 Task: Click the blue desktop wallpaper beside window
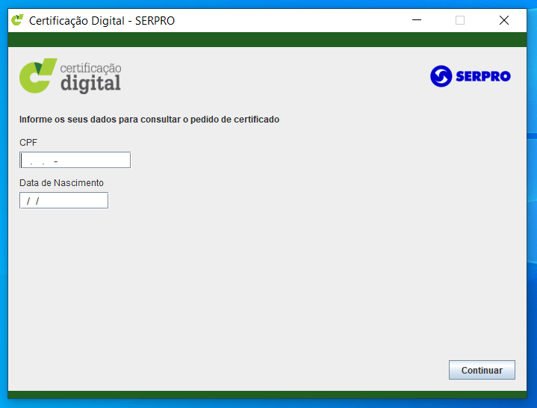pyautogui.click(x=532, y=224)
